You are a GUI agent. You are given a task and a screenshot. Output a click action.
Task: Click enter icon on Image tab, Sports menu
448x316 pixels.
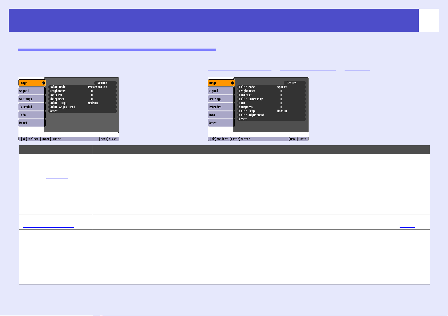click(232, 83)
